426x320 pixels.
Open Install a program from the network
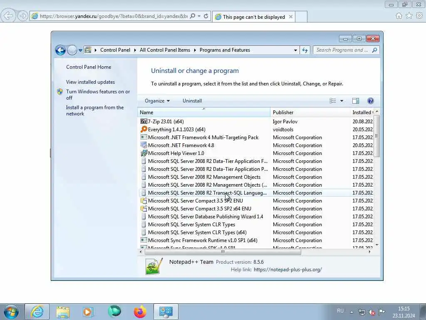click(x=95, y=110)
